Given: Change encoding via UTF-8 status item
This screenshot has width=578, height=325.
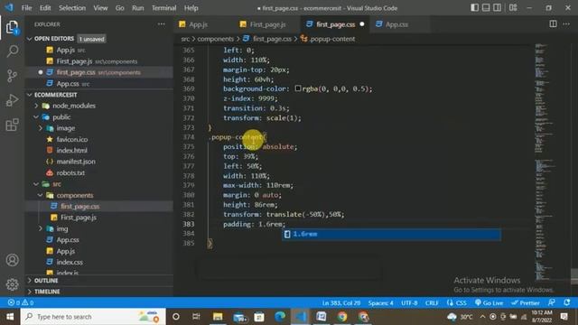Looking at the screenshot, I should (409, 302).
